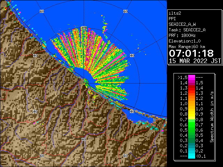The image size is (223, 167).
Task: Click the '<0.1' legend label
Action: click(x=201, y=156)
